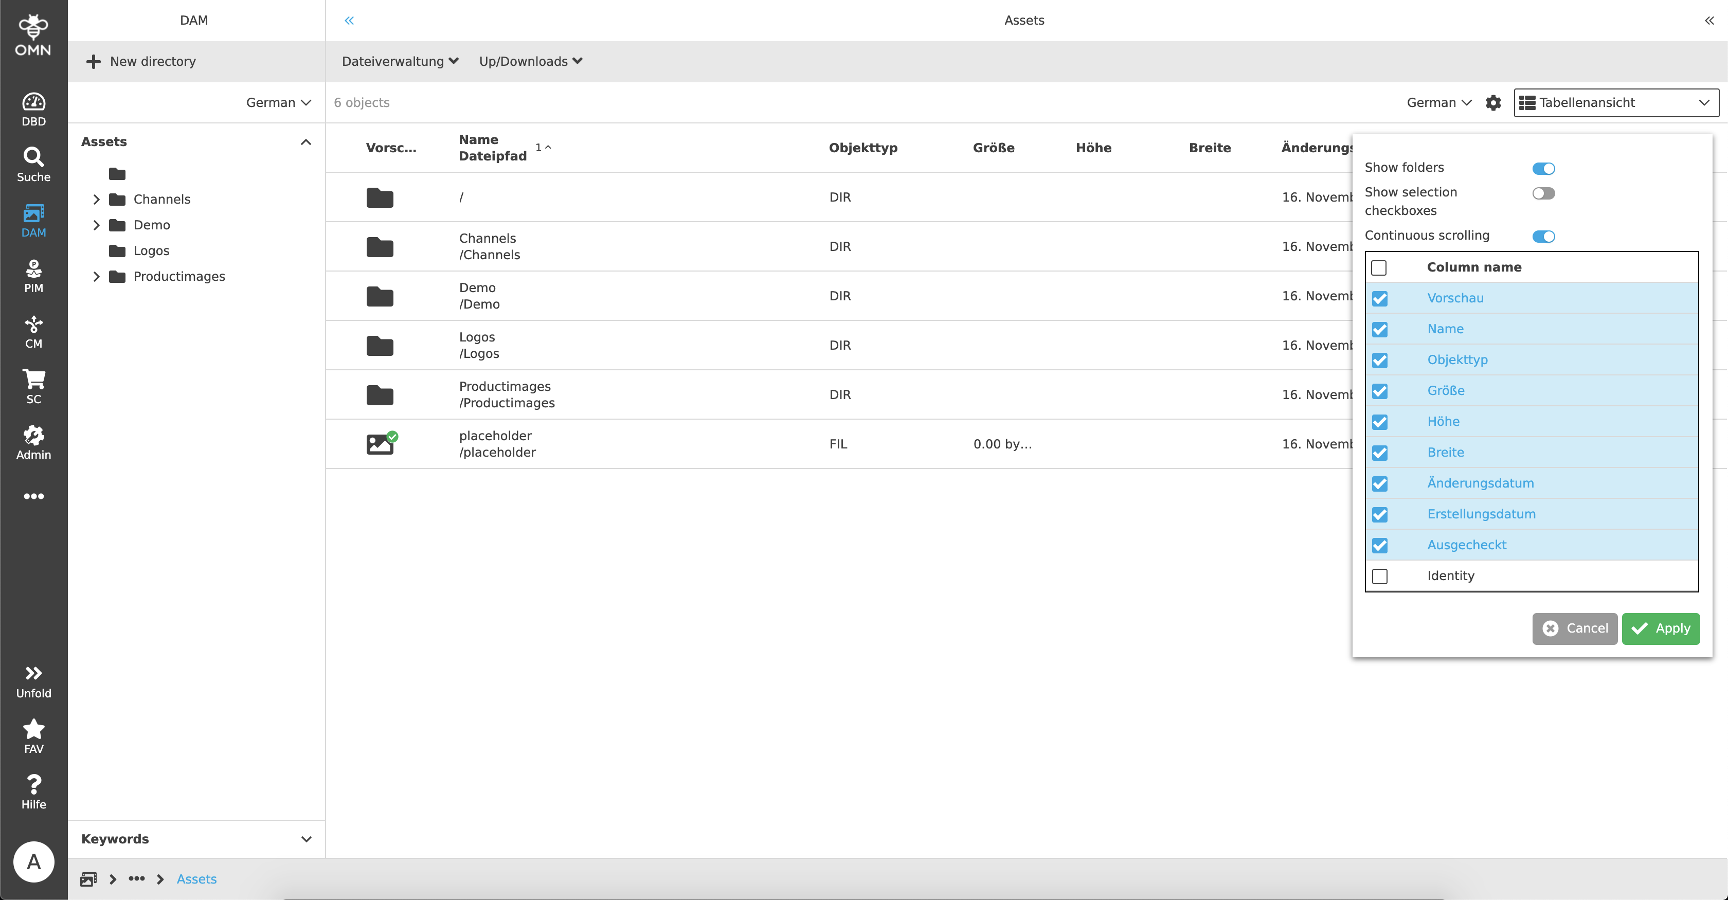Disable the Show folders toggle
This screenshot has height=900, width=1728.
pyautogui.click(x=1544, y=168)
